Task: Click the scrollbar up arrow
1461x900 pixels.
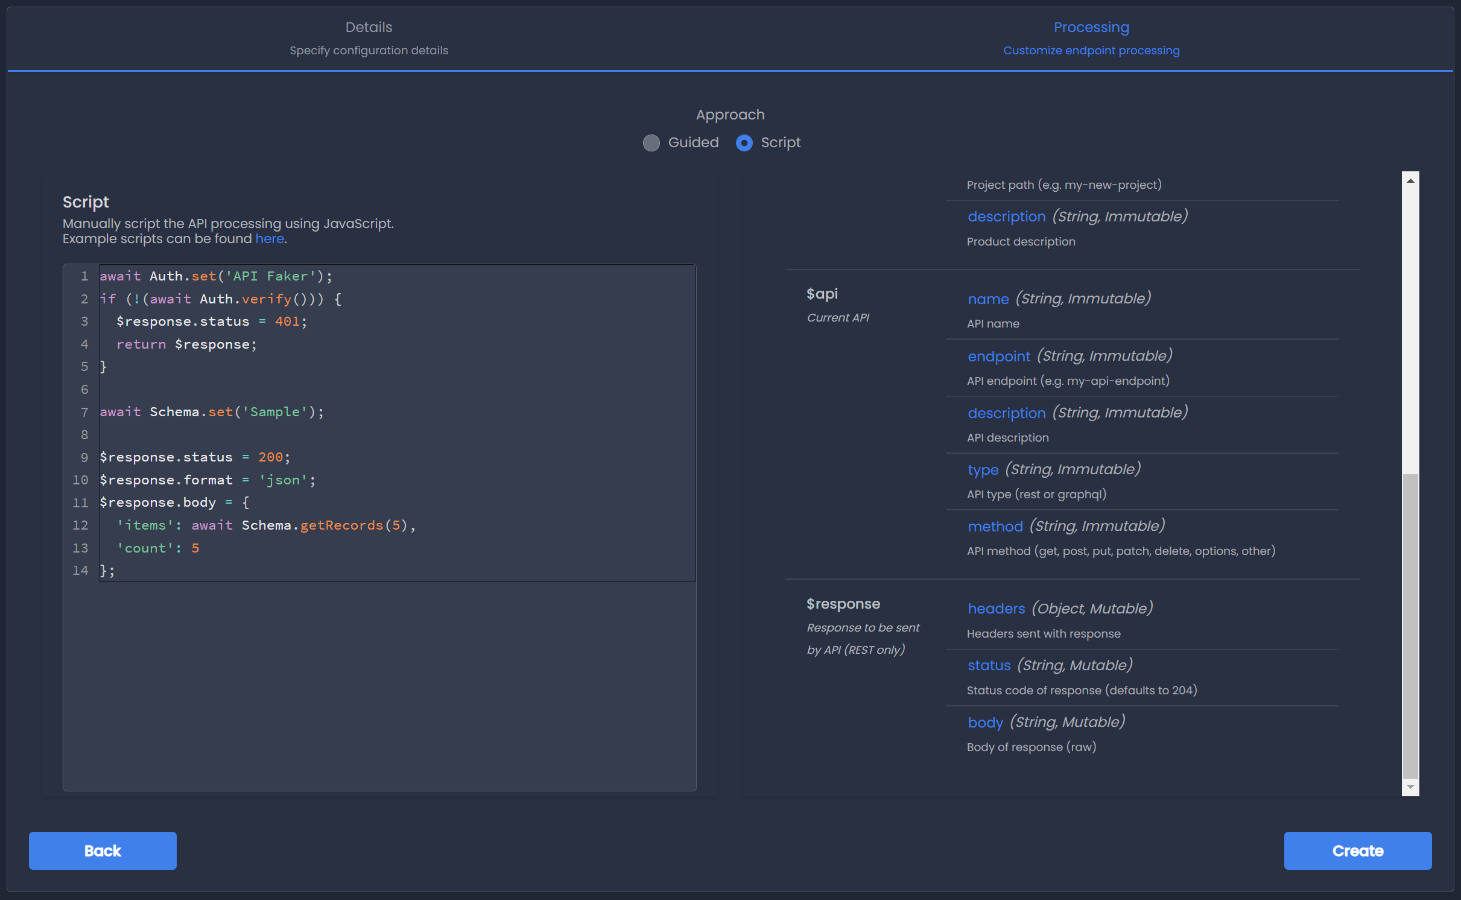Action: point(1410,180)
